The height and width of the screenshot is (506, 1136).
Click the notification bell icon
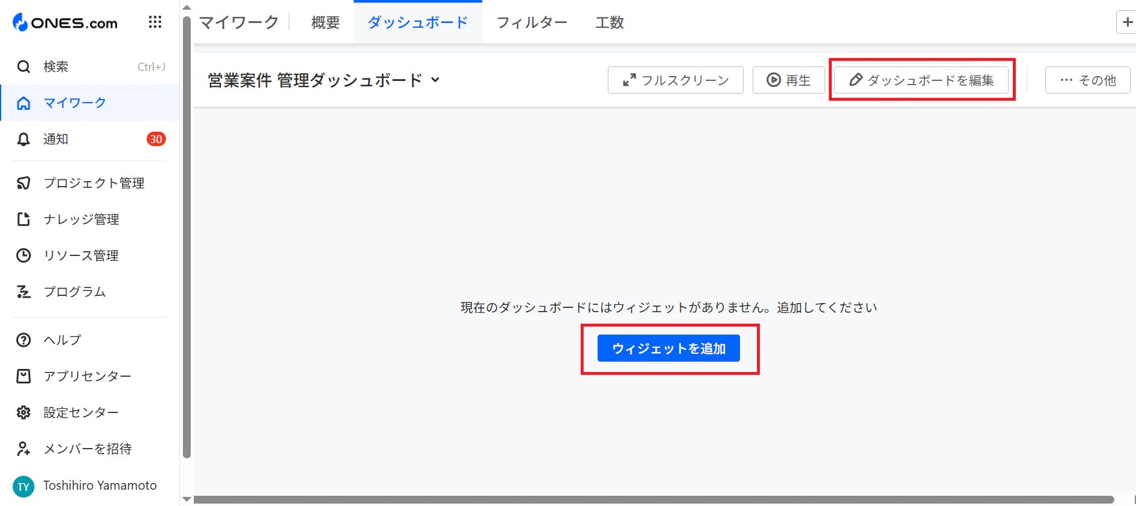[24, 139]
